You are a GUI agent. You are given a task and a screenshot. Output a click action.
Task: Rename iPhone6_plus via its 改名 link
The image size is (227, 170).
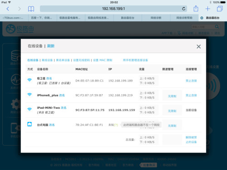62,95
